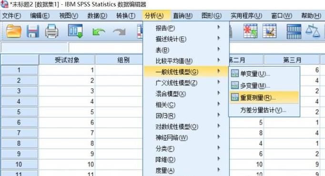Select row header number 5
325x176 pixels.
[x=19, y=112]
